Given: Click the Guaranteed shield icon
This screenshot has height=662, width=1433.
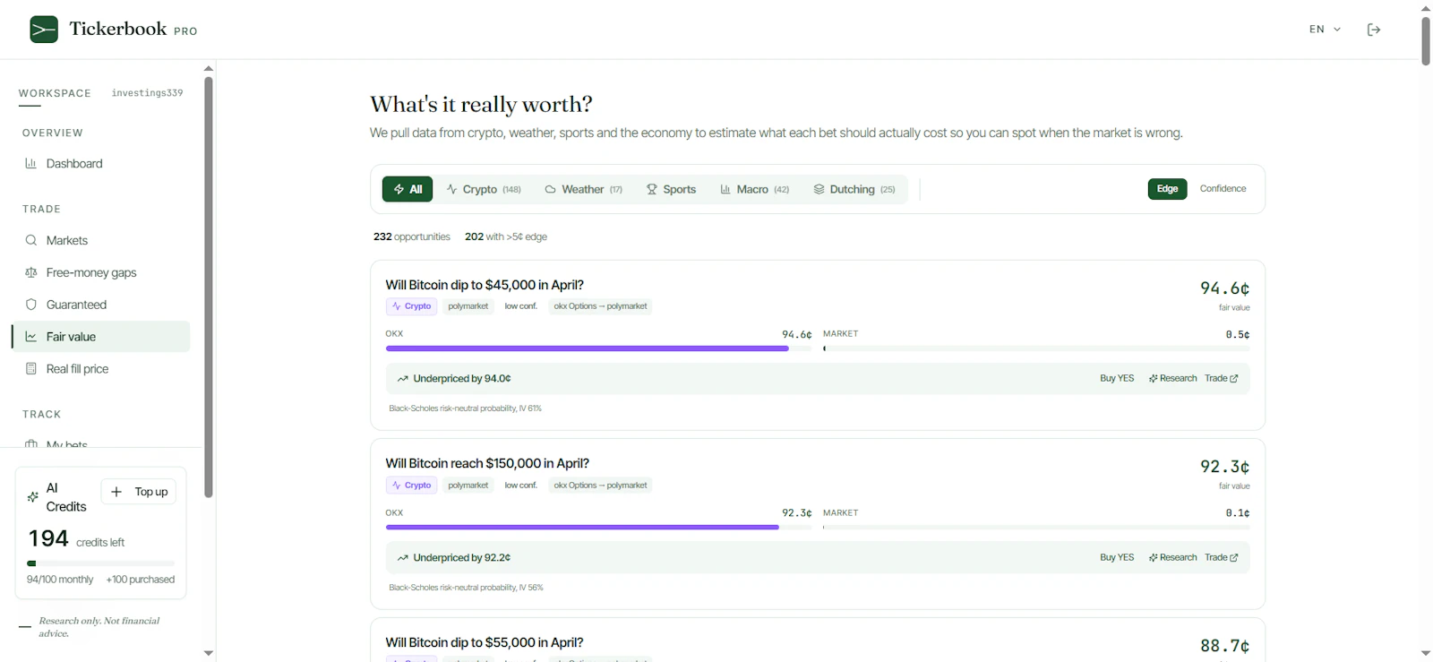Looking at the screenshot, I should click(x=31, y=305).
